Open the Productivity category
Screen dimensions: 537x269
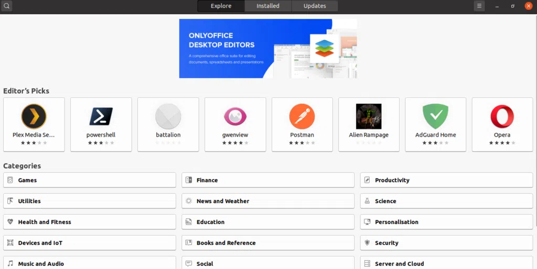coord(446,180)
